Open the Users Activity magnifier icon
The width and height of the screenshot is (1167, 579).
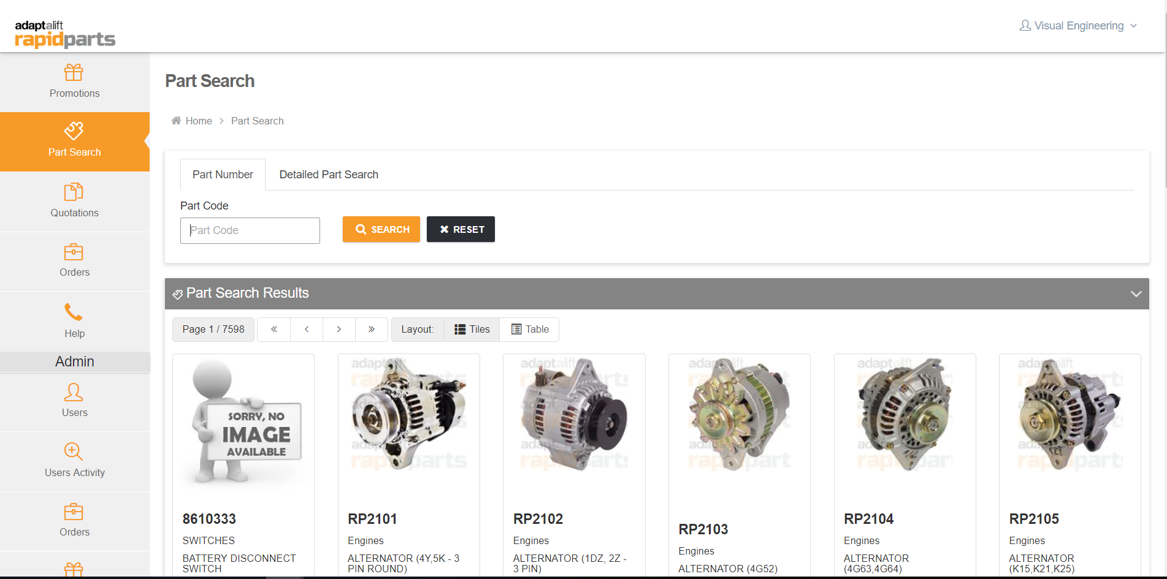point(74,452)
